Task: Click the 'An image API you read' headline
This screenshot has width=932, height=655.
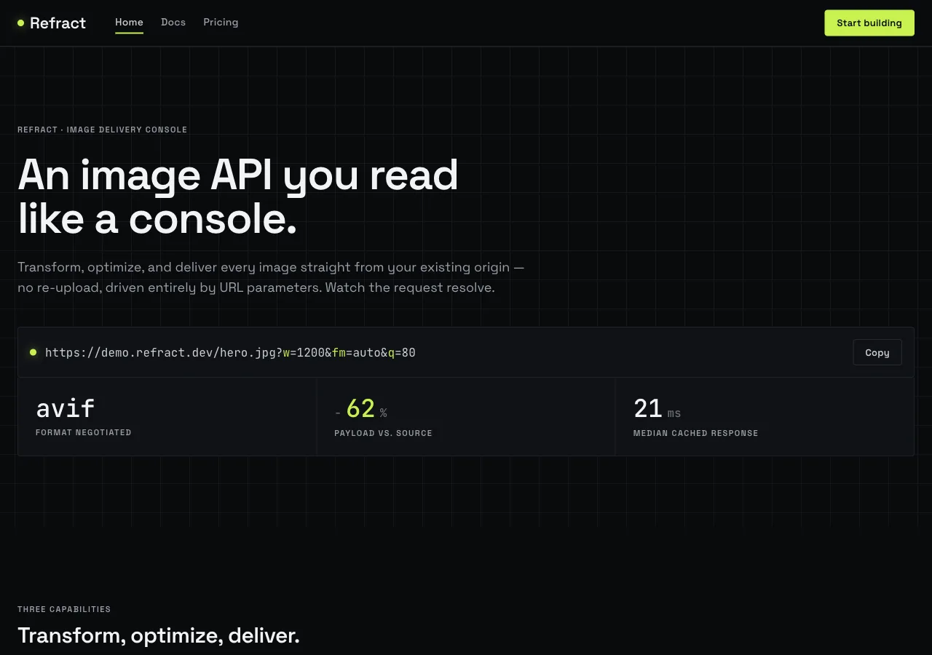Action: pyautogui.click(x=238, y=175)
